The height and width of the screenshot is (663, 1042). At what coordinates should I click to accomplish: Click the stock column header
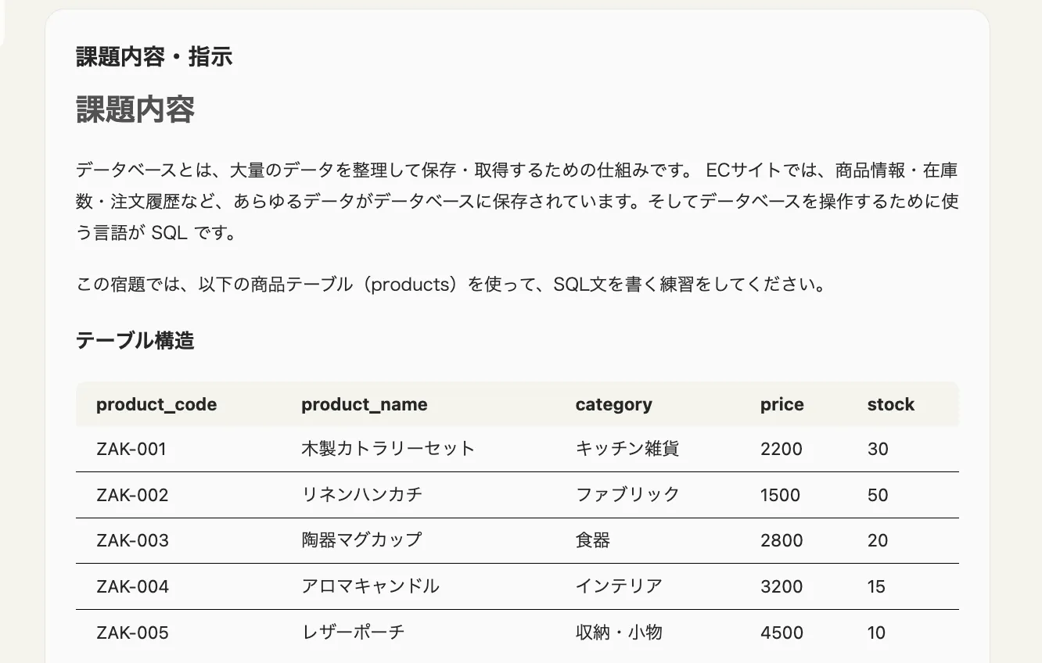tap(890, 404)
